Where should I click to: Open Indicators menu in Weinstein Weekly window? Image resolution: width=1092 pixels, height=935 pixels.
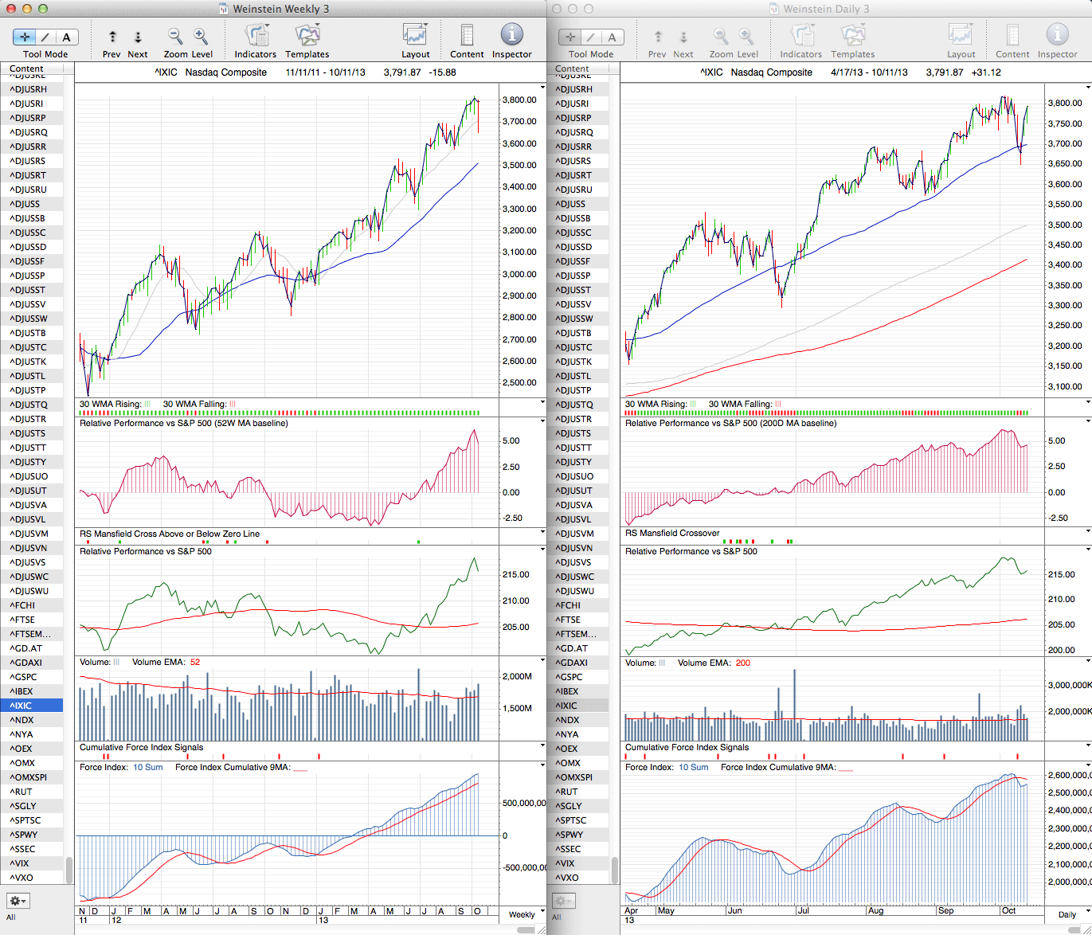(256, 36)
